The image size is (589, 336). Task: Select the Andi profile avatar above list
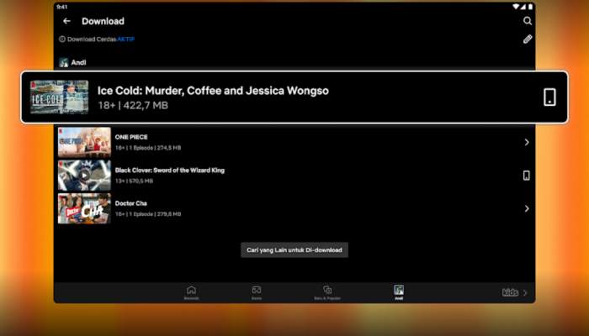pyautogui.click(x=63, y=62)
